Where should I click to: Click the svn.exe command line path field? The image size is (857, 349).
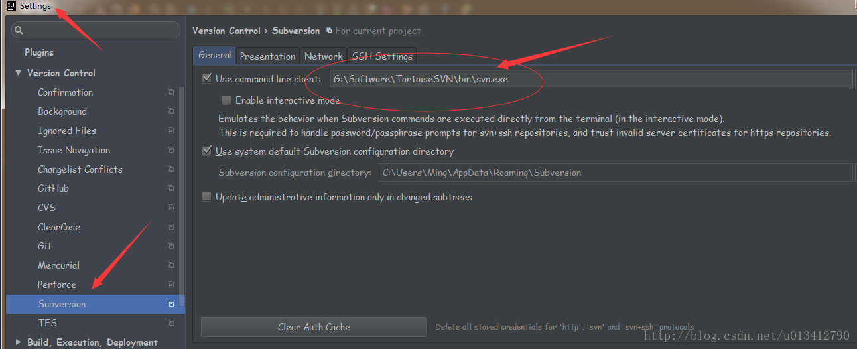point(590,79)
